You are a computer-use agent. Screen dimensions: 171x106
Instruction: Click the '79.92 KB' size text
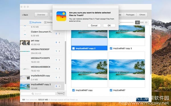pyautogui.click(x=35, y=71)
